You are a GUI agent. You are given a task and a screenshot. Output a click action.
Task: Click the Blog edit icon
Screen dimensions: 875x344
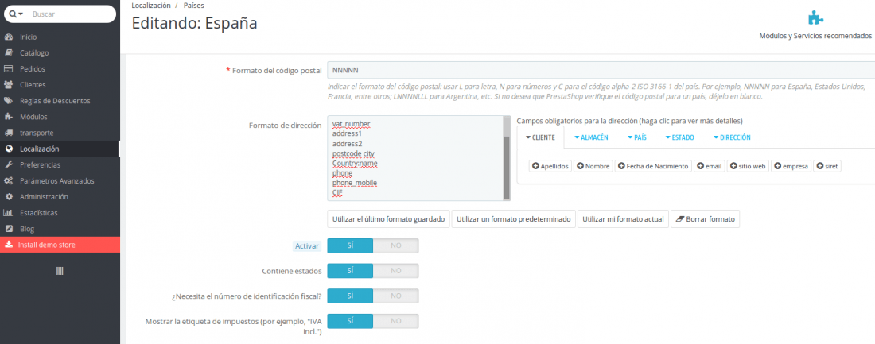pos(9,229)
